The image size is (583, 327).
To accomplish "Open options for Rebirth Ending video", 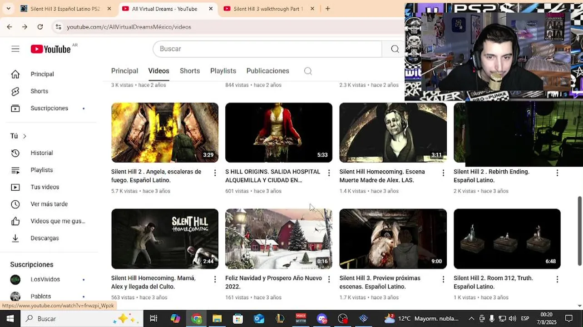I will click(x=557, y=173).
